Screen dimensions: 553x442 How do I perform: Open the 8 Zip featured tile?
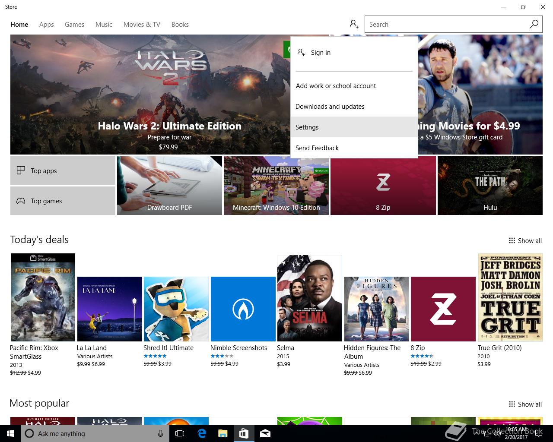point(383,186)
